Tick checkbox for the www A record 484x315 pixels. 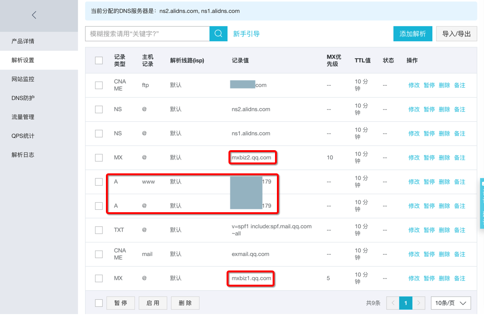click(99, 182)
